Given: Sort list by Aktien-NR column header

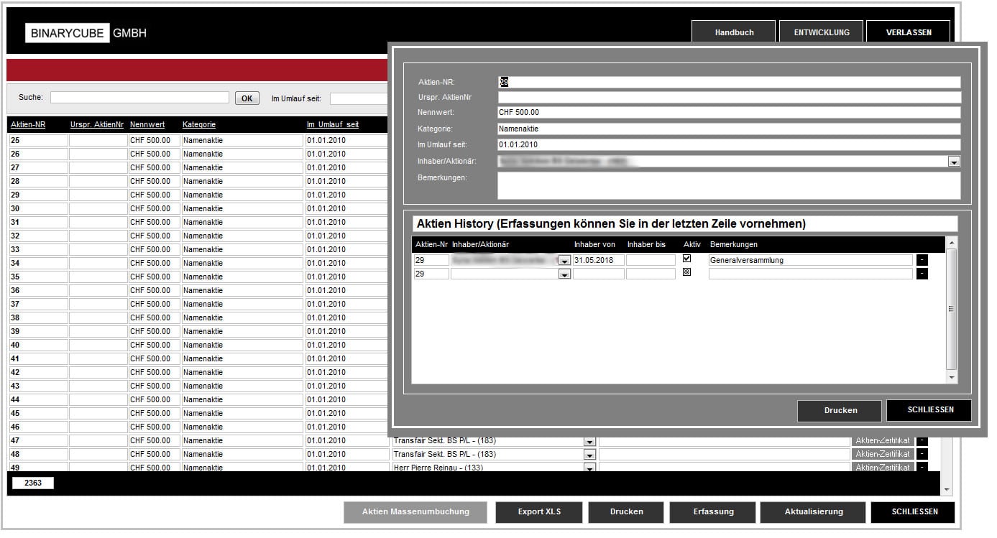Looking at the screenshot, I should click(28, 124).
